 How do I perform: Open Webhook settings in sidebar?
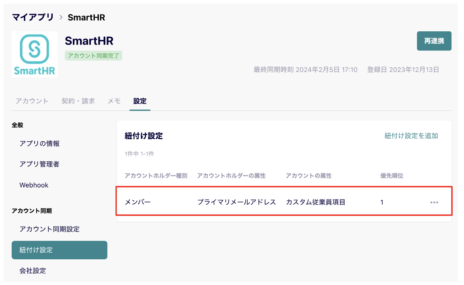tap(34, 185)
